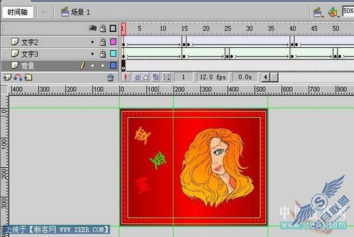Enable the onion skin button
354x237 pixels.
137,77
